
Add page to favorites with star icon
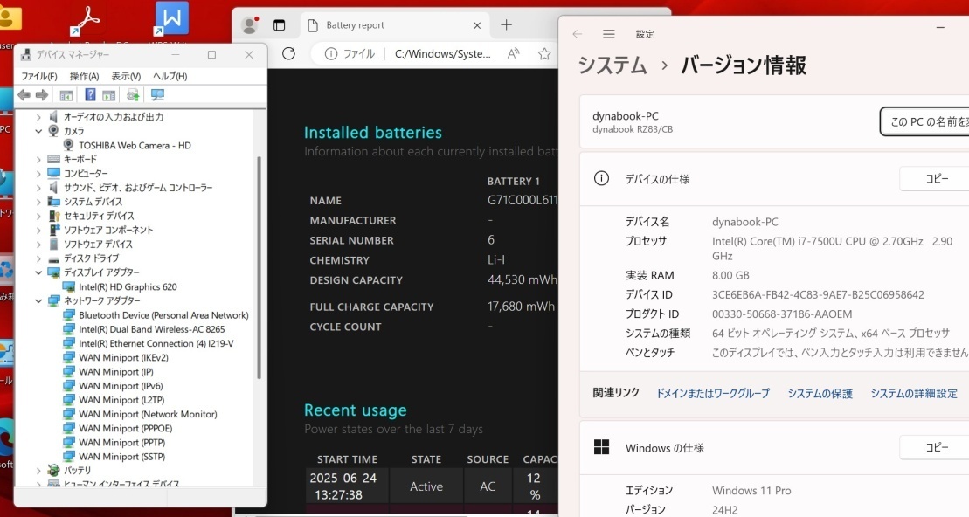coord(544,53)
